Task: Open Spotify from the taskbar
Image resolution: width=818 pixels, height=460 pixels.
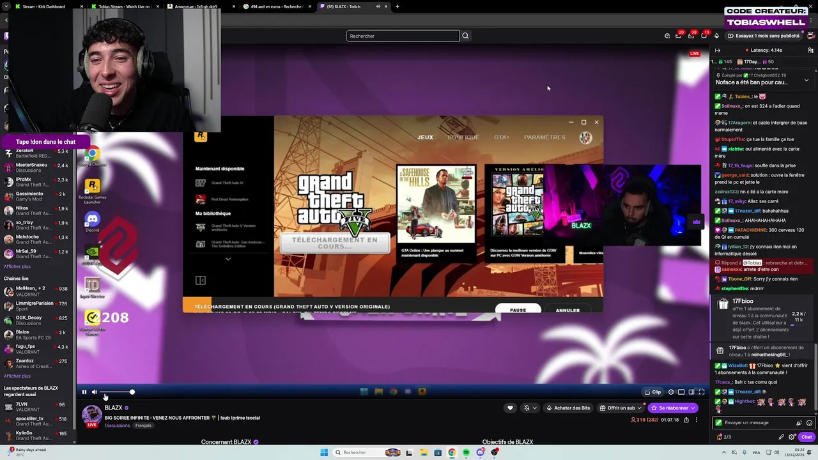Action: point(466,452)
